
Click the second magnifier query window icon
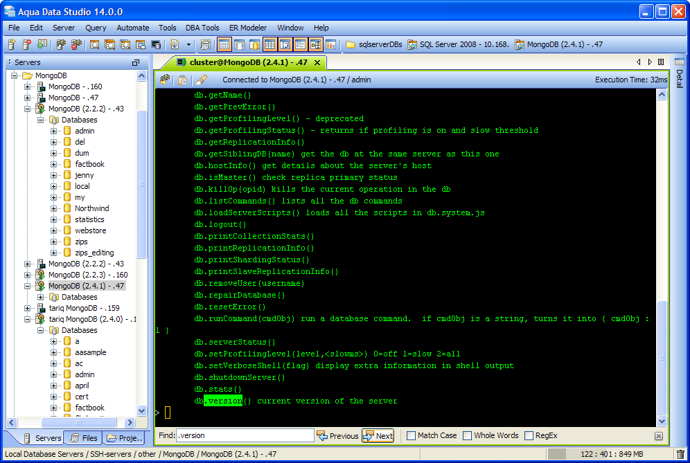109,44
